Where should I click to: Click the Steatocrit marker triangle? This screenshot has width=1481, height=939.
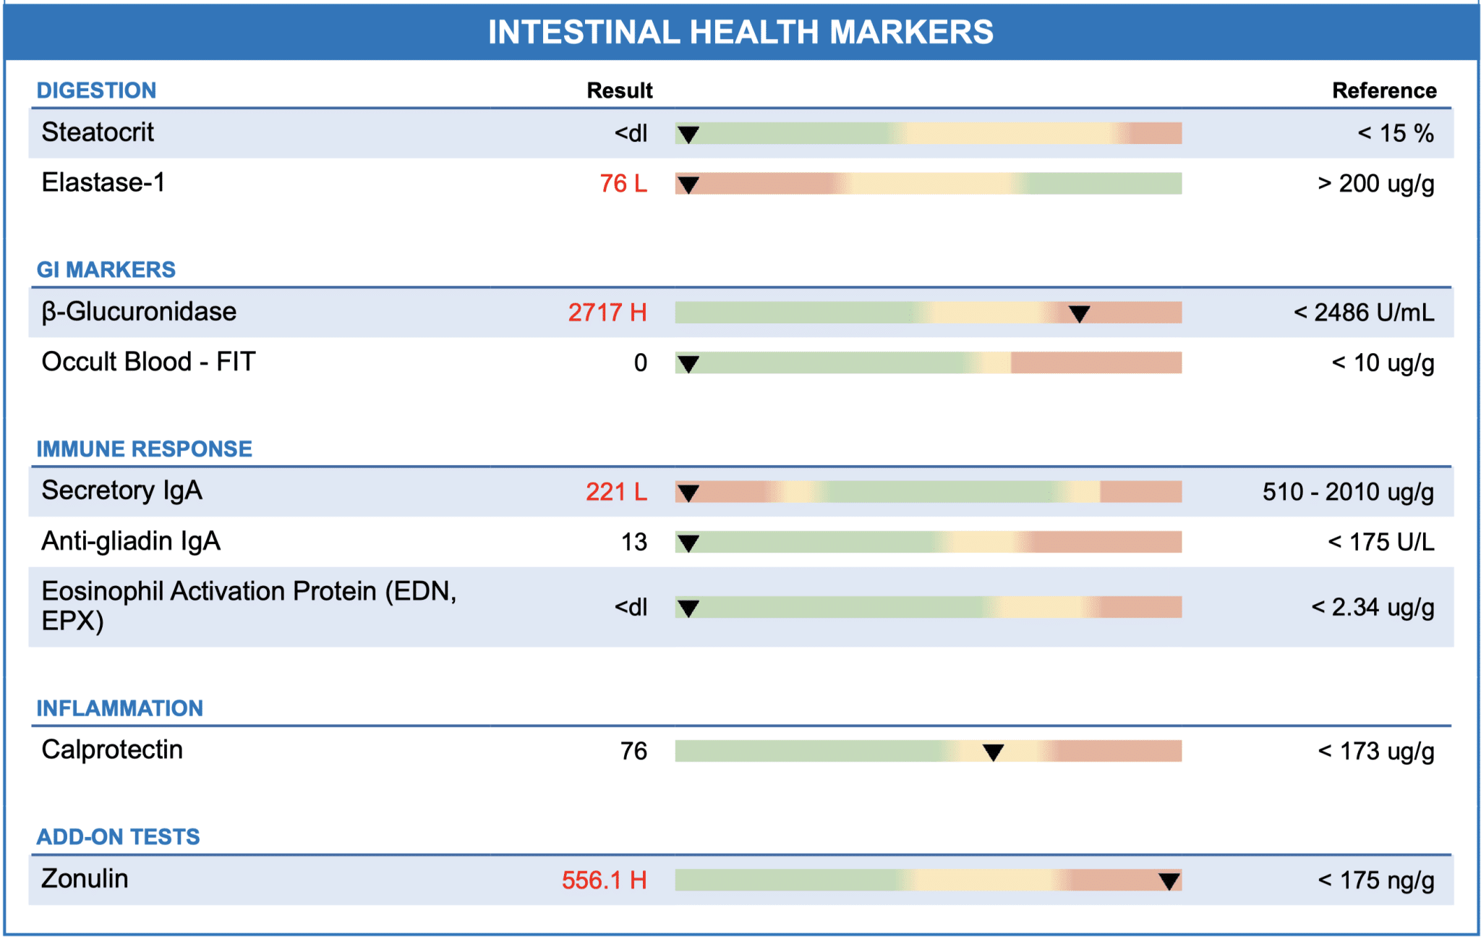pyautogui.click(x=688, y=135)
